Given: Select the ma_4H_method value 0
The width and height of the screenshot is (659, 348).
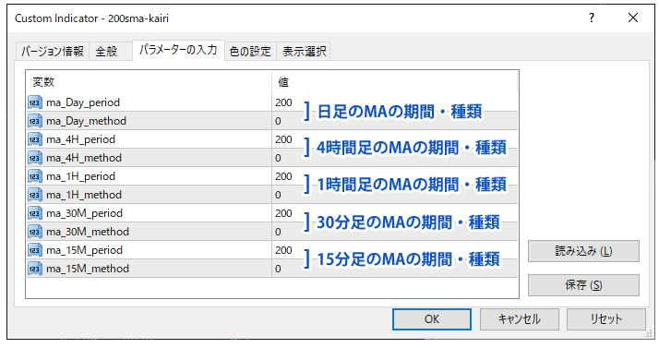Looking at the screenshot, I should click(x=278, y=158).
